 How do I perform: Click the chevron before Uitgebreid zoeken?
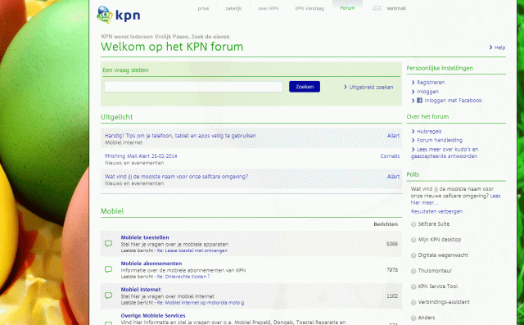[x=346, y=87]
